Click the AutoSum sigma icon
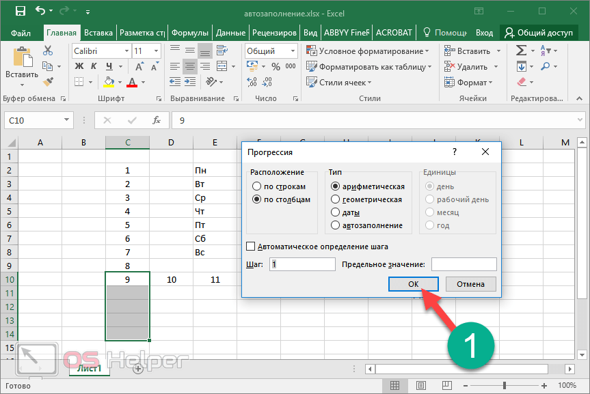This screenshot has width=590, height=394. [x=522, y=51]
